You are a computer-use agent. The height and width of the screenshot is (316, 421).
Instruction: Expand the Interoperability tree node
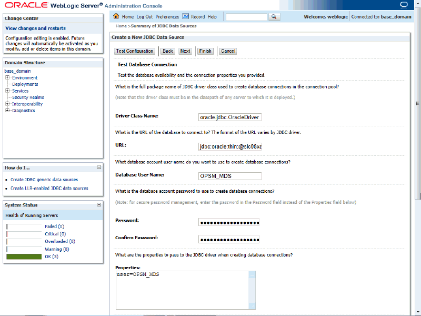pyautogui.click(x=7, y=104)
